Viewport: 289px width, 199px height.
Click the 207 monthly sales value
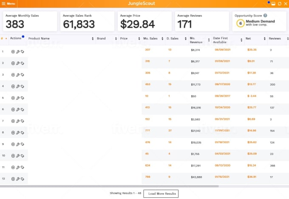(147, 50)
